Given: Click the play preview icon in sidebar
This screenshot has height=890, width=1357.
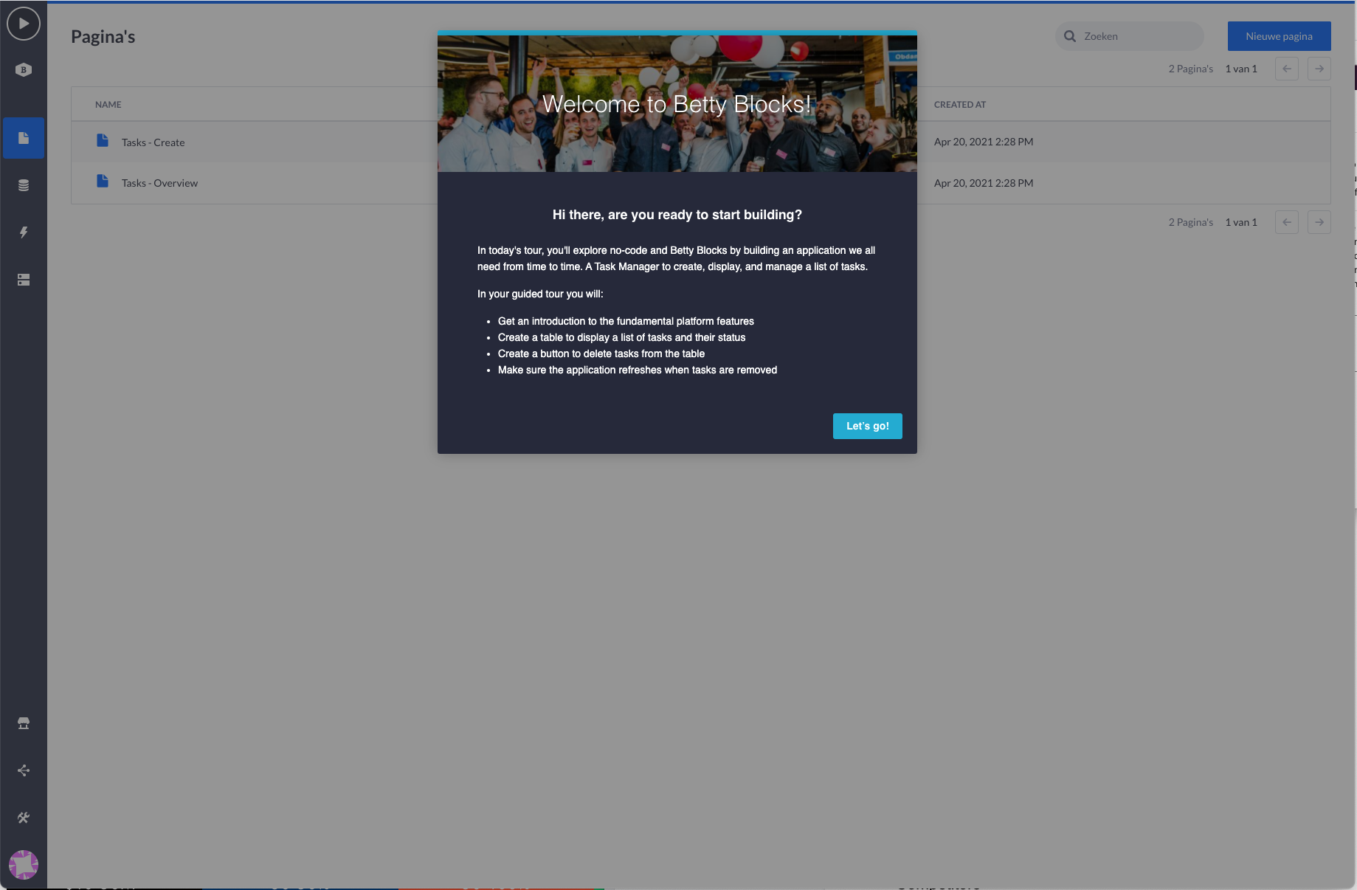Looking at the screenshot, I should click(x=24, y=24).
